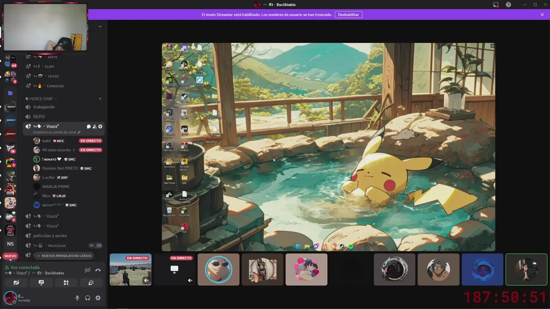
Task: Open the server group with 3 notifications
Action: pos(10,77)
